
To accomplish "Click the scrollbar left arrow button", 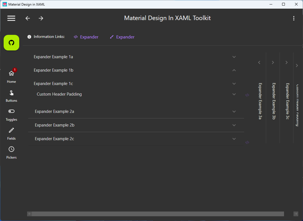I will click(30, 214).
